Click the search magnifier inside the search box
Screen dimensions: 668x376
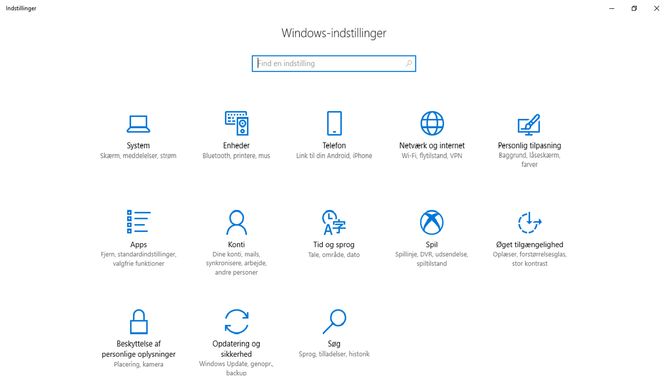(409, 64)
